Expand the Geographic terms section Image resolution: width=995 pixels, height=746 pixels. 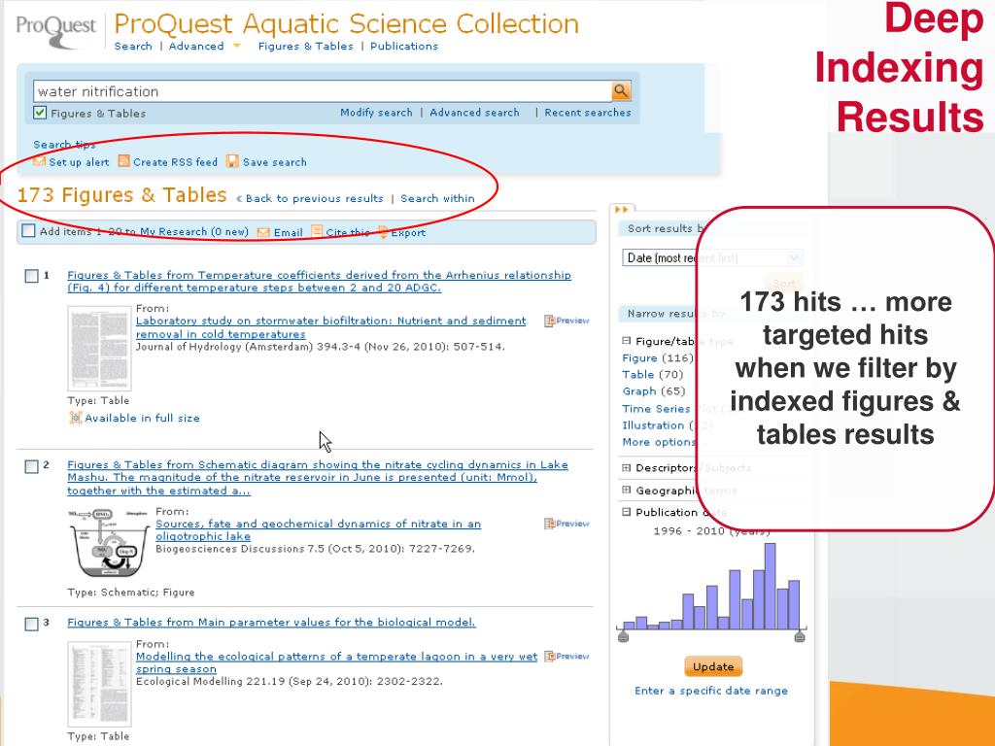pyautogui.click(x=627, y=490)
